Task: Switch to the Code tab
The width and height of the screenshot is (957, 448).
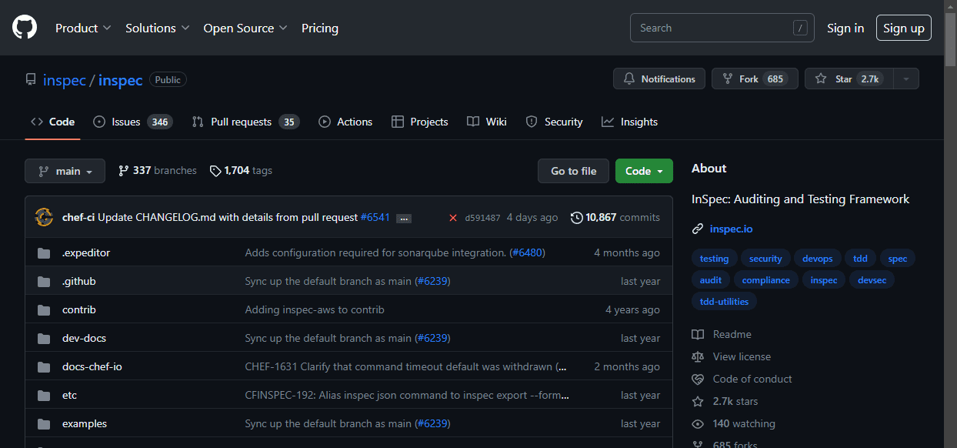Action: [52, 122]
